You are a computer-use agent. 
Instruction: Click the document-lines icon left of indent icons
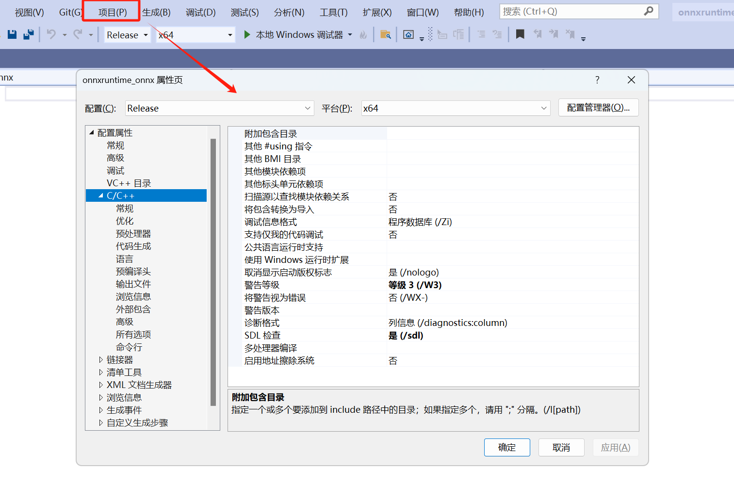pos(458,35)
